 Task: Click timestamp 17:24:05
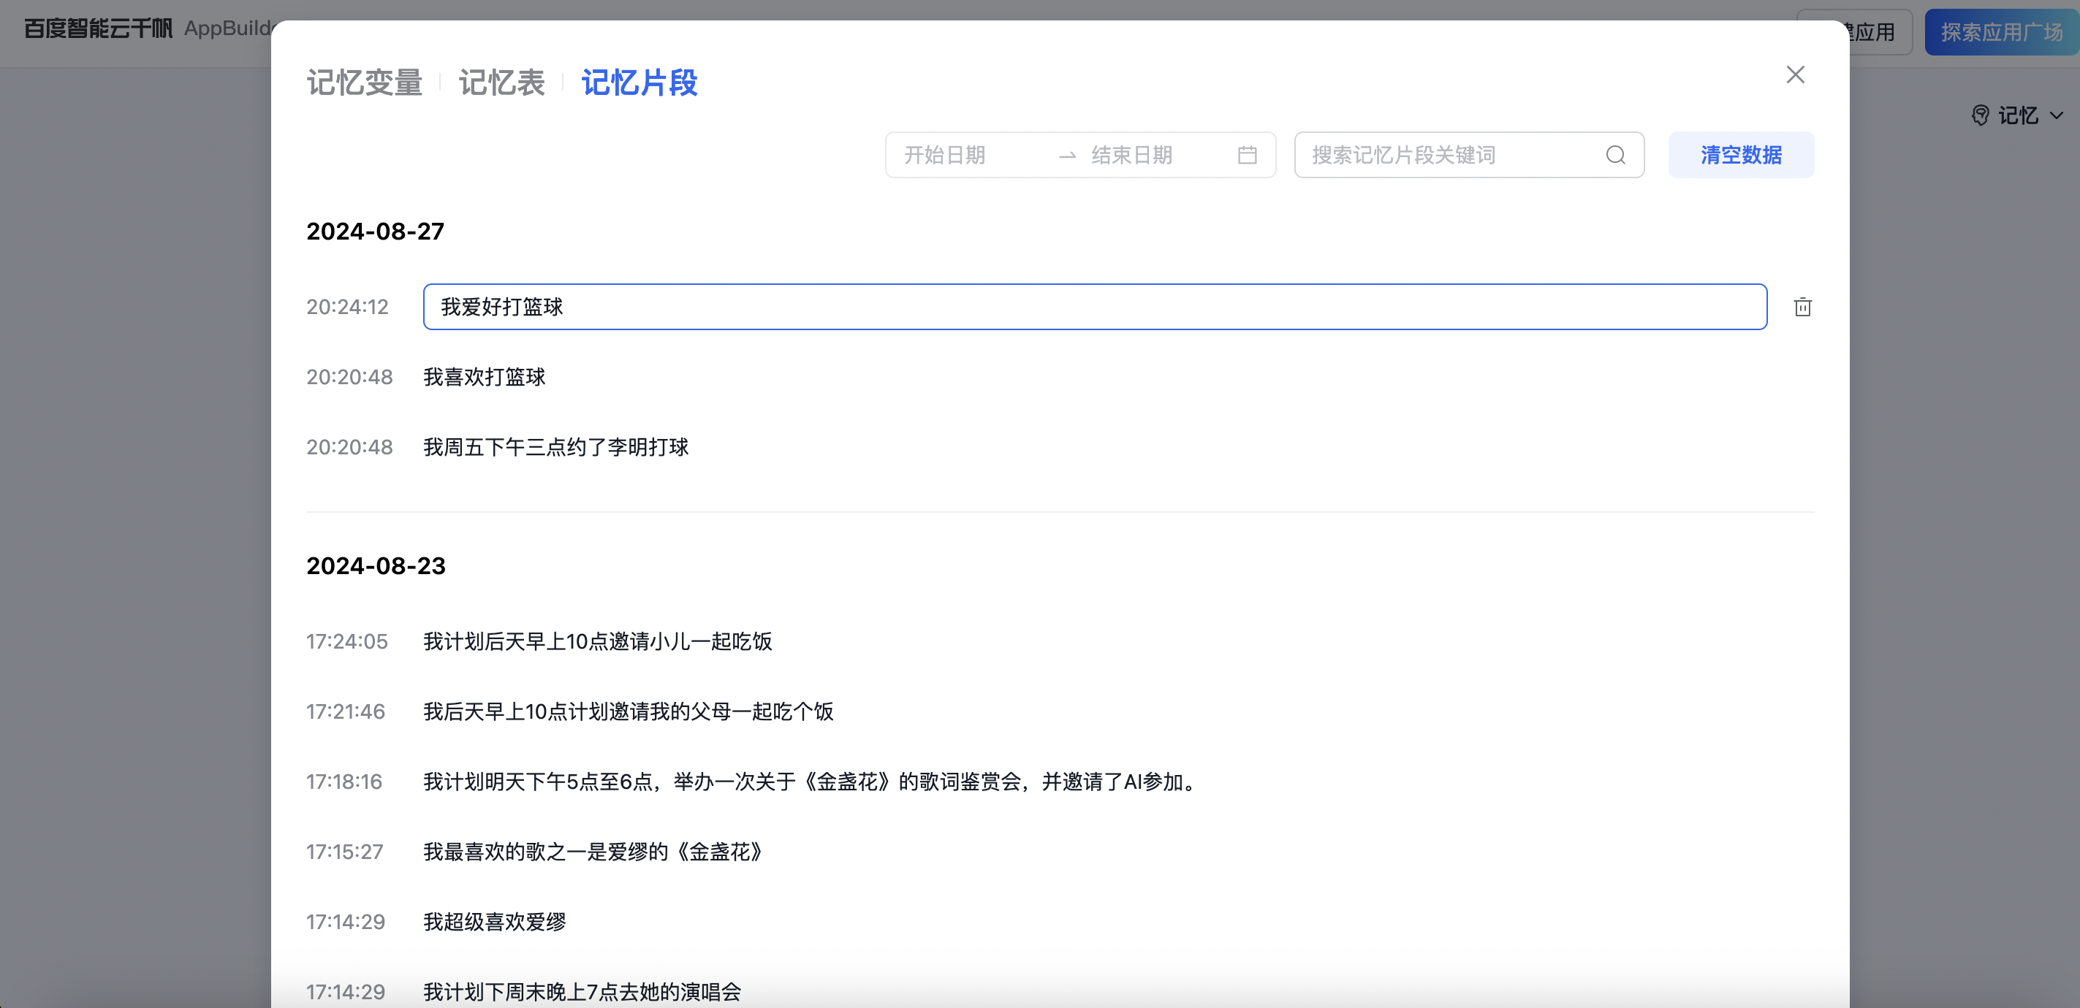click(347, 641)
